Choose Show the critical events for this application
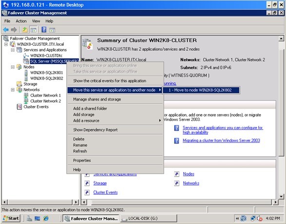Screen dimensions: 286x224 tap(115, 81)
